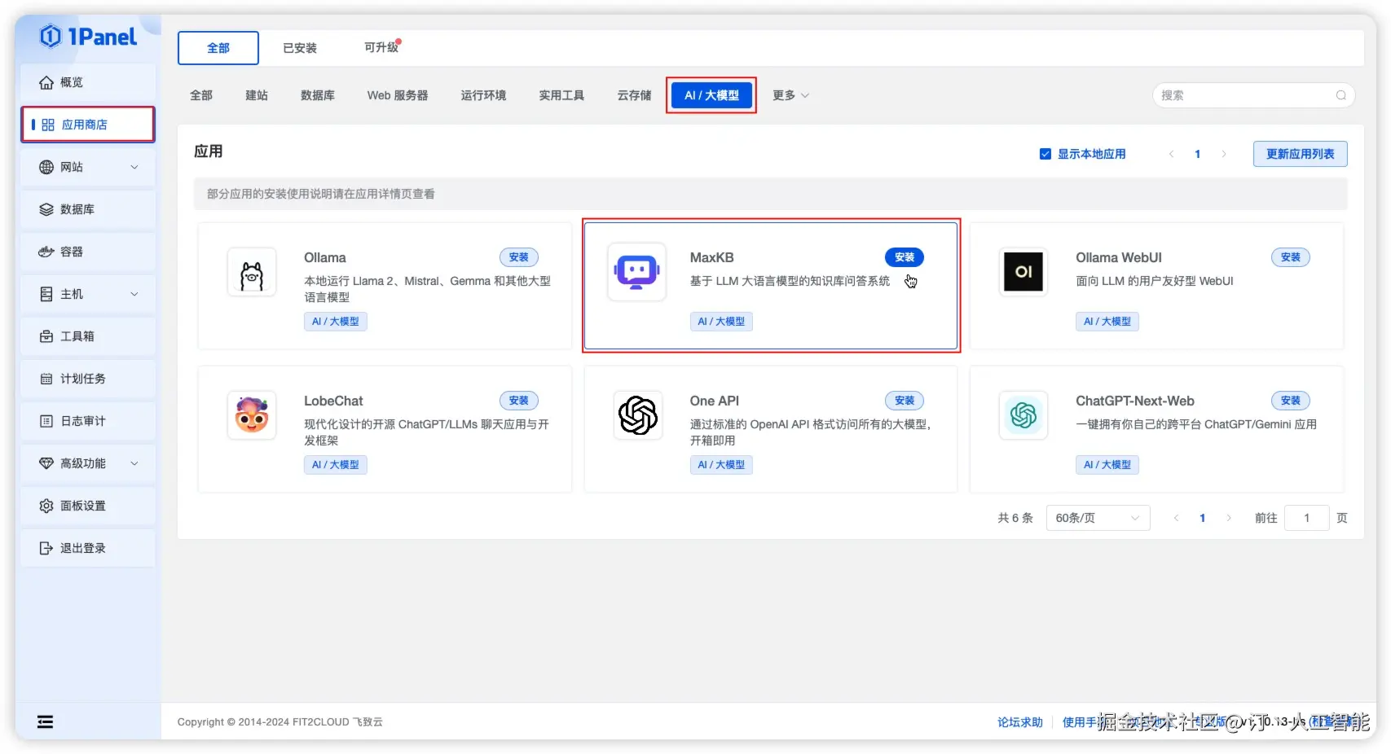
Task: Click the AI / 大模型 tag on One API
Action: (721, 465)
